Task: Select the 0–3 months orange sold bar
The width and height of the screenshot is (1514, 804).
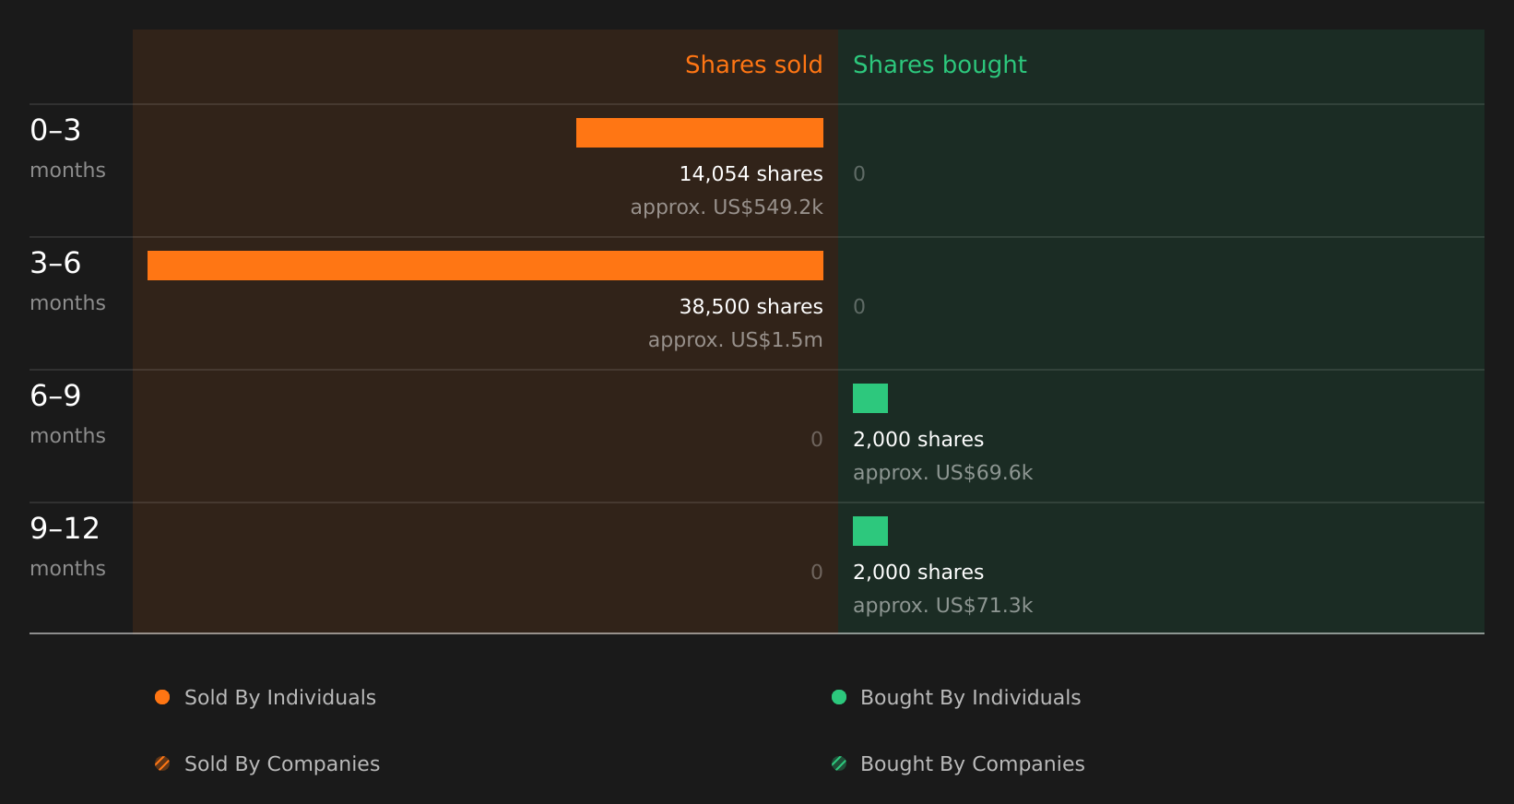Action: [700, 133]
